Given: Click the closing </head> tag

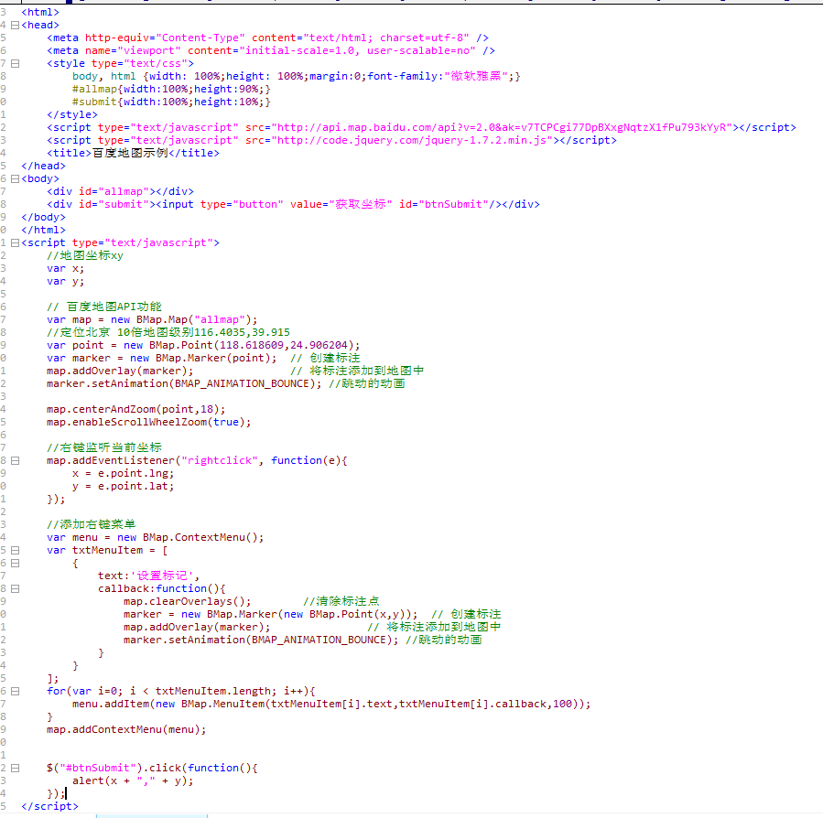Looking at the screenshot, I should pos(44,166).
